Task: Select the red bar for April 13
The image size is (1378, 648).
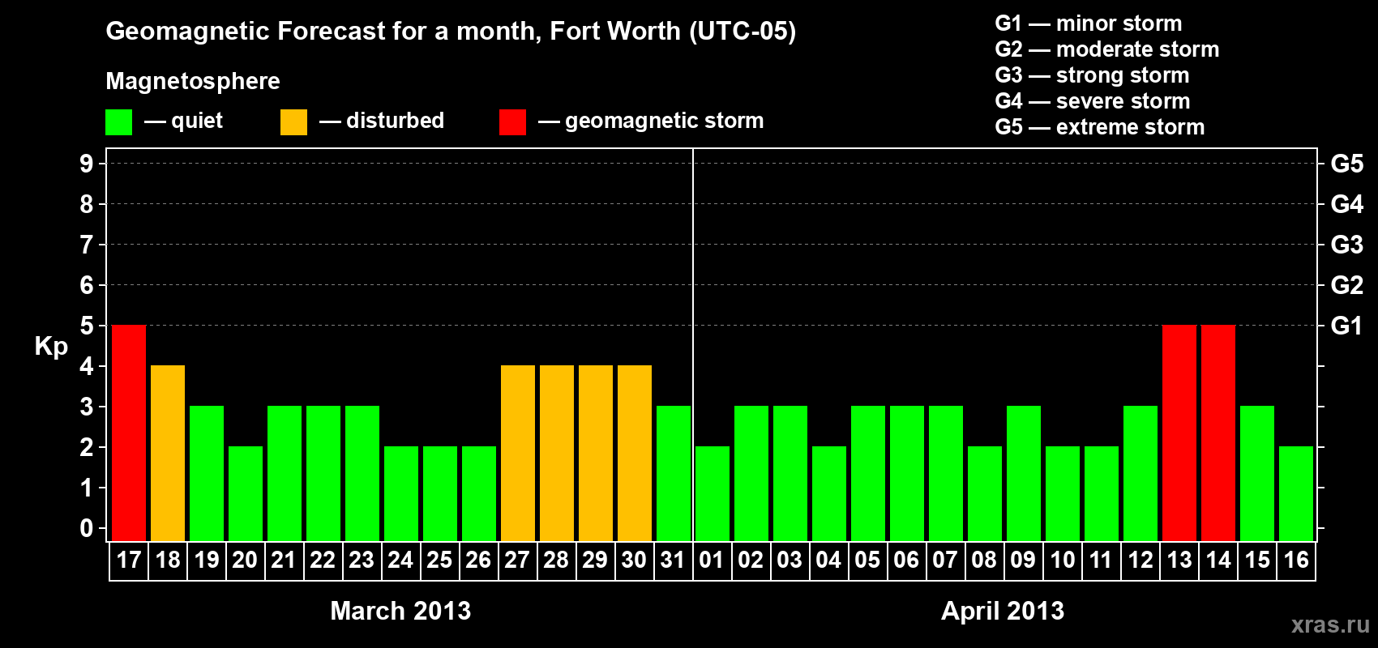Action: (x=1179, y=433)
